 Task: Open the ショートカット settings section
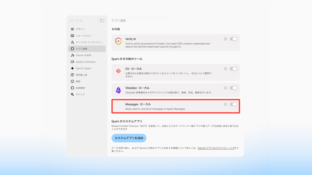click(87, 36)
